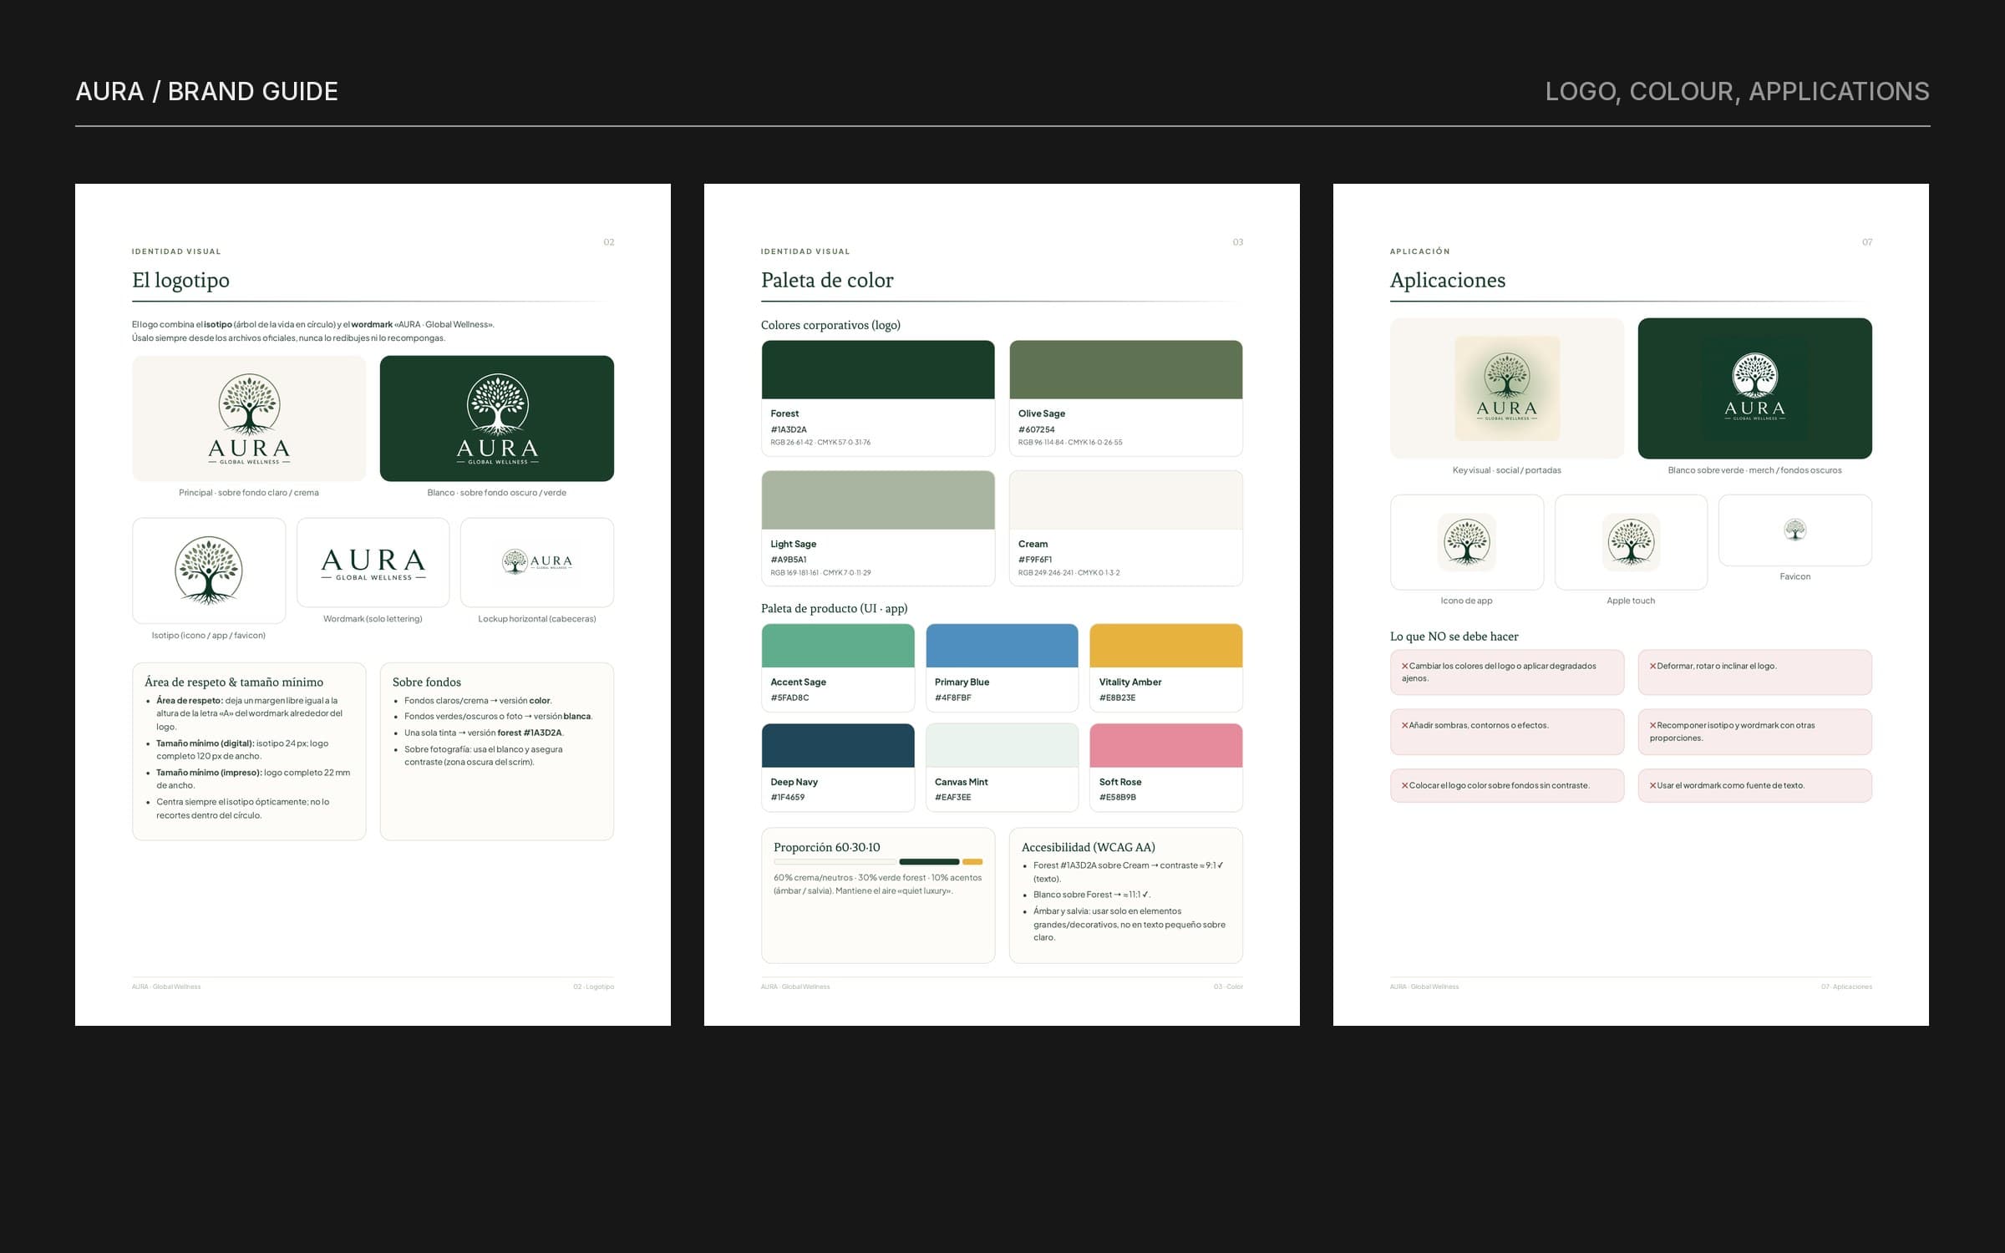This screenshot has height=1253, width=2005.
Task: Click the 'Aplicaciones' page heading
Action: click(x=1448, y=280)
